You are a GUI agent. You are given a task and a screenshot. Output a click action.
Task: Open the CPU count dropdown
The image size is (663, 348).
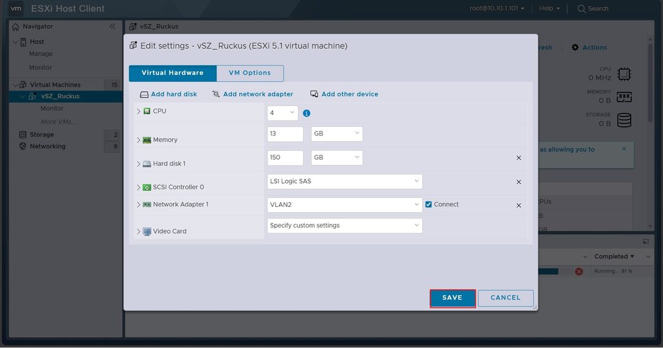[x=282, y=113]
